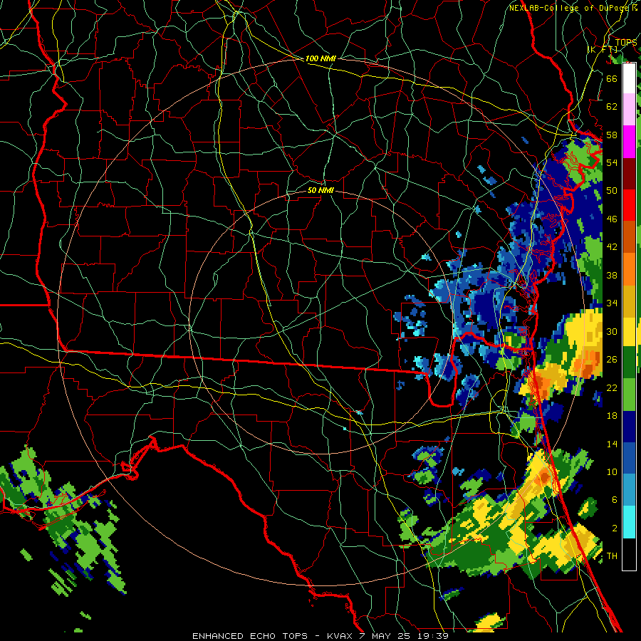Select the dark red legend swatch
The image size is (641, 641).
629,174
